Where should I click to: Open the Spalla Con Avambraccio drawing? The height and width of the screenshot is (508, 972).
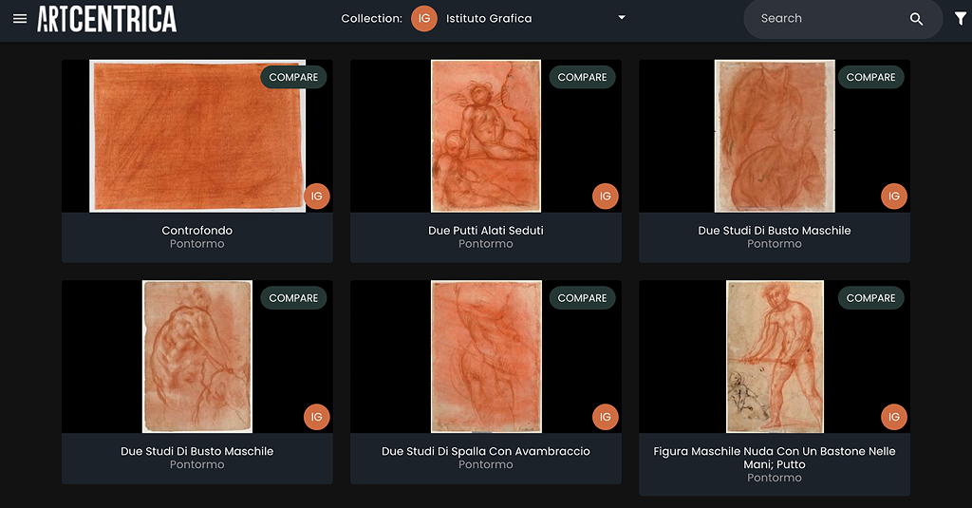pos(486,357)
